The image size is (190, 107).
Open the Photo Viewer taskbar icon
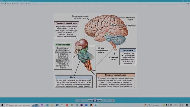[x=96, y=105]
